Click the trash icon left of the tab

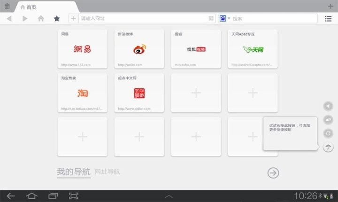(x=7, y=6)
